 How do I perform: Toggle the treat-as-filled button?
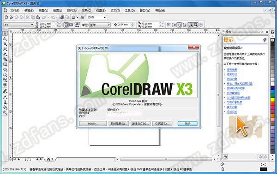[x=196, y=25]
